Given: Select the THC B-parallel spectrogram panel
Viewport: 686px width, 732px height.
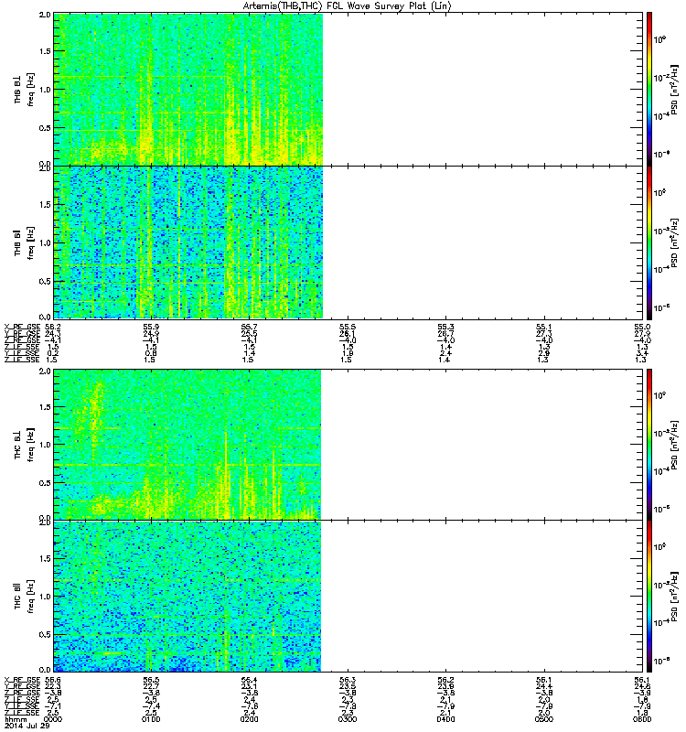Looking at the screenshot, I should tap(348, 597).
